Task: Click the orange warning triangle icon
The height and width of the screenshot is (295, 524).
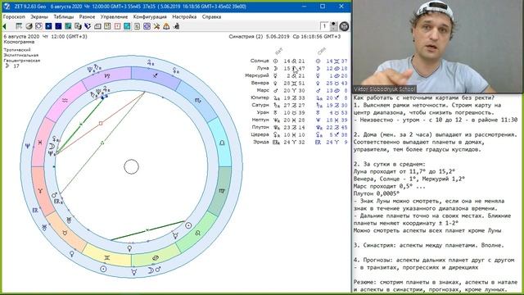Action: pos(166,26)
